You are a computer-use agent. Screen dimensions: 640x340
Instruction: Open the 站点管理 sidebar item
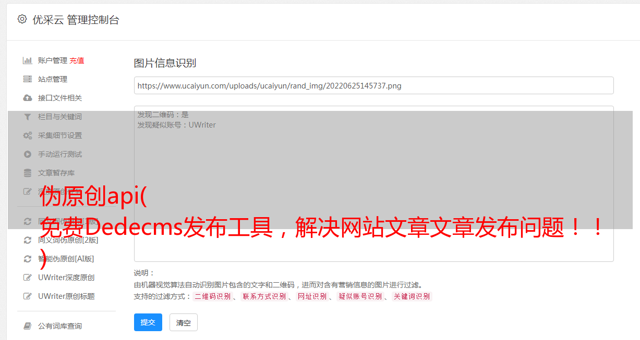pos(53,79)
